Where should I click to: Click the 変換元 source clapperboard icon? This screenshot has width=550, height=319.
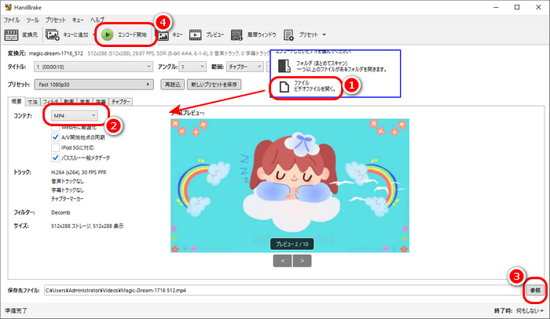click(x=11, y=34)
